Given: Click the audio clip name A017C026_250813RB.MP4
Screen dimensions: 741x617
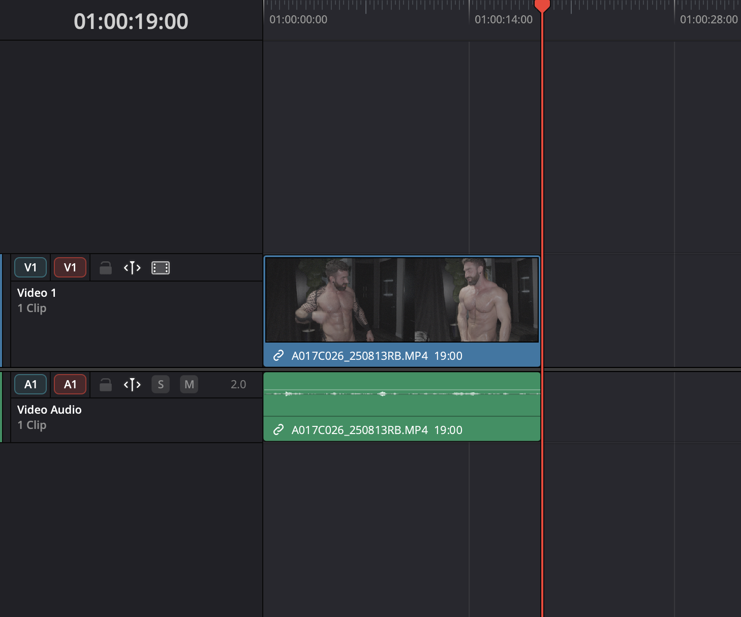Looking at the screenshot, I should pos(360,430).
